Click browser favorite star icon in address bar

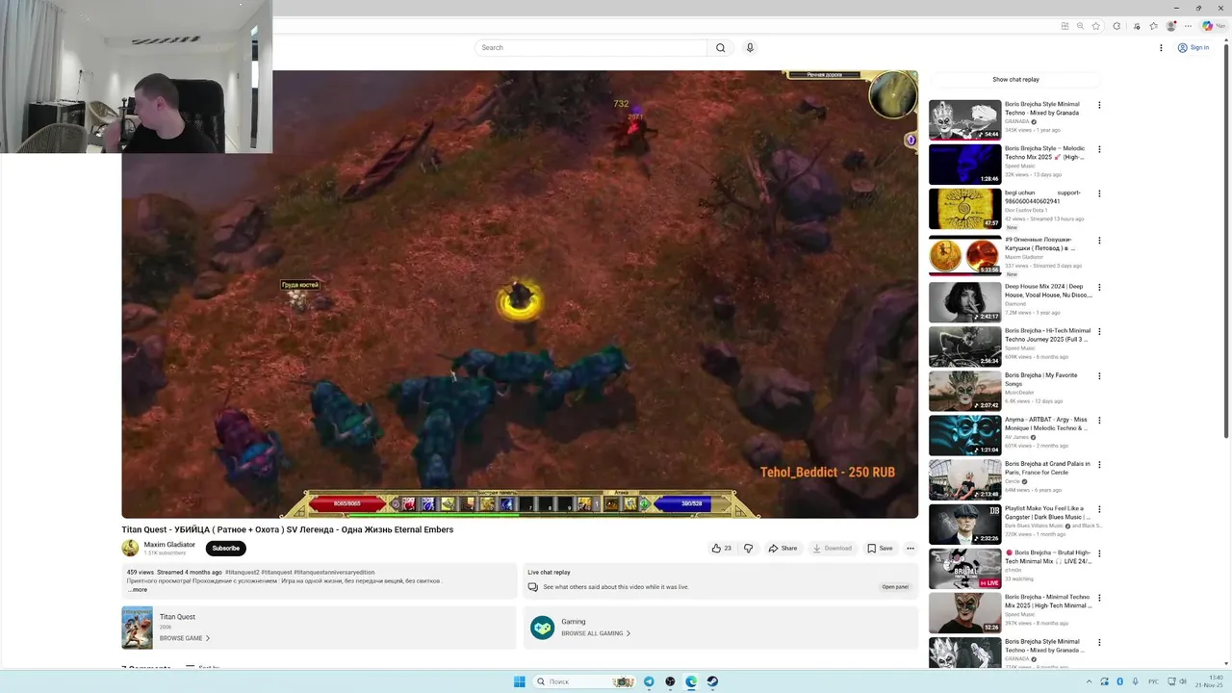[1095, 26]
